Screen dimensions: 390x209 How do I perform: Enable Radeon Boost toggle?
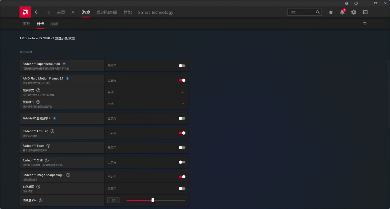[x=182, y=148]
